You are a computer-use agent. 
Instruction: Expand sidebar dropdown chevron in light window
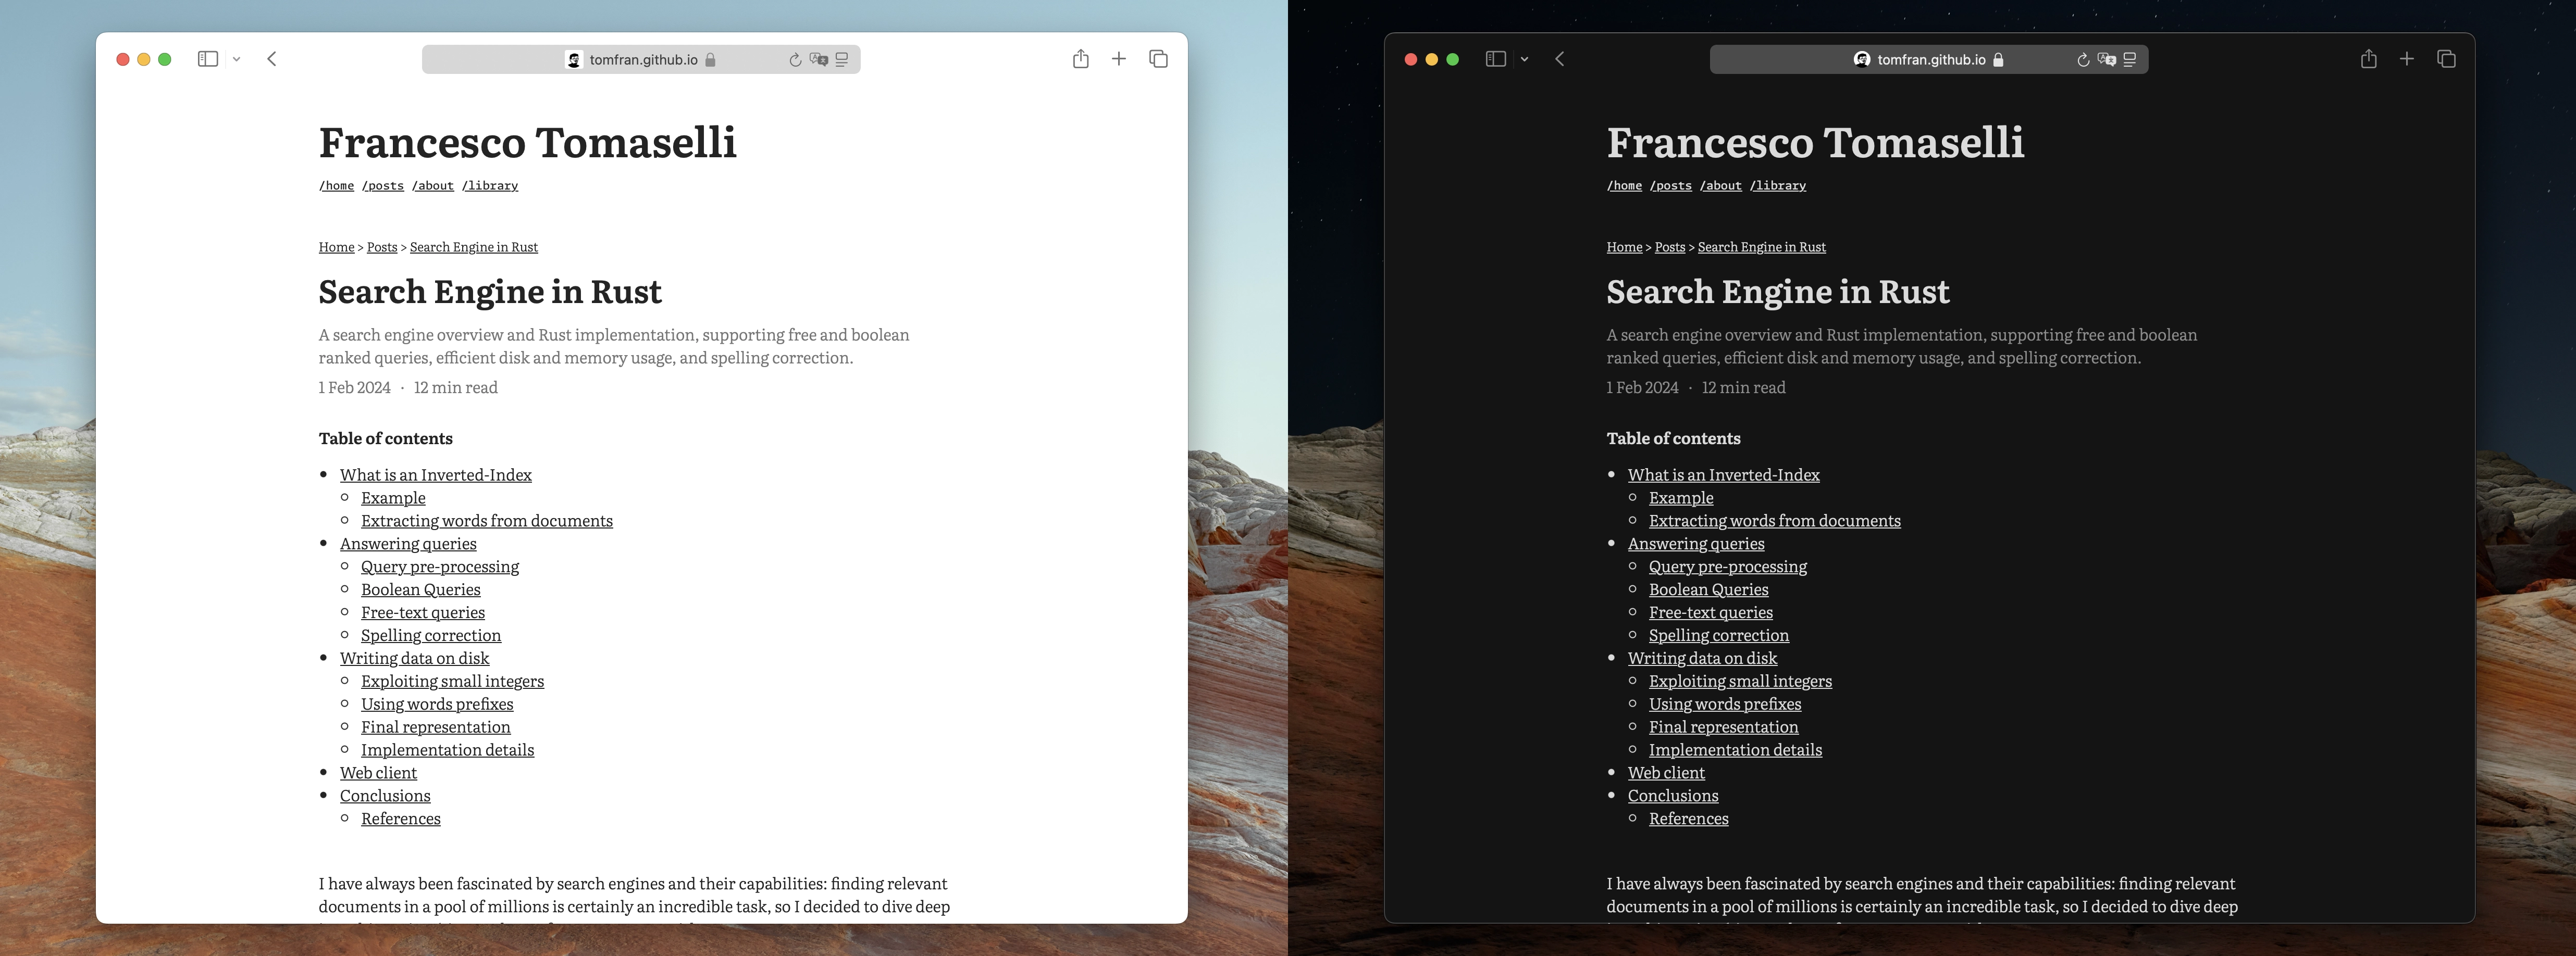[237, 60]
